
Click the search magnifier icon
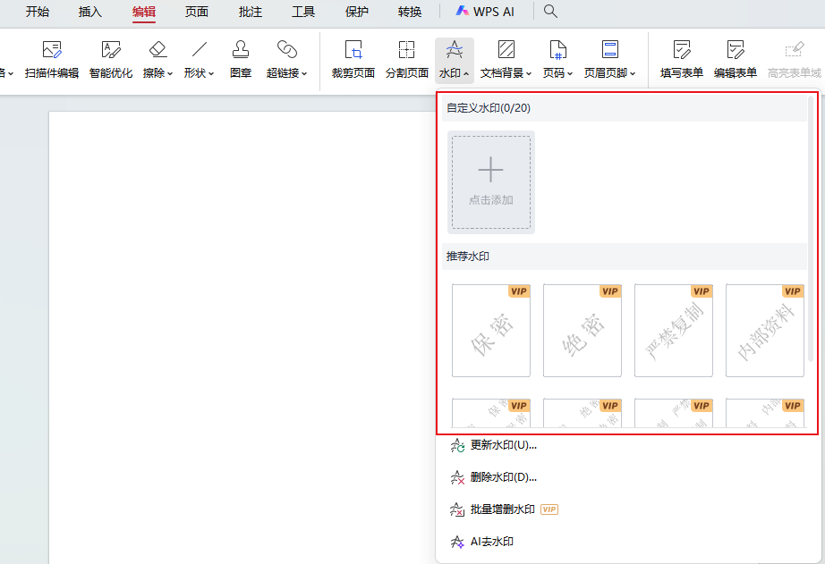click(550, 11)
